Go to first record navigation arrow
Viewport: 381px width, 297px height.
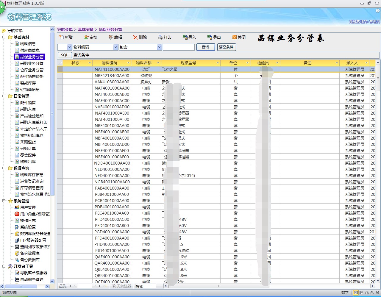tap(70, 286)
